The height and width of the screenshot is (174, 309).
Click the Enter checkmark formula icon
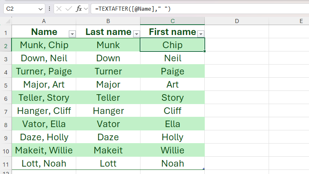(68, 9)
